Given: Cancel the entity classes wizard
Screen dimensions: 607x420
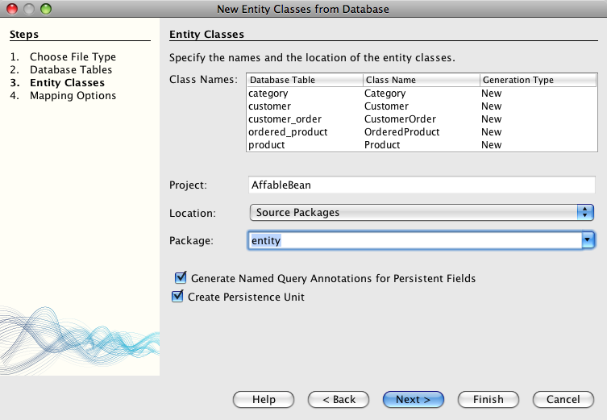Looking at the screenshot, I should click(563, 399).
